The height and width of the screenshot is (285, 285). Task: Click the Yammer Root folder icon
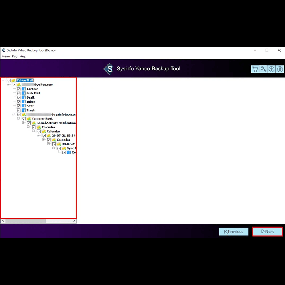coord(28,119)
